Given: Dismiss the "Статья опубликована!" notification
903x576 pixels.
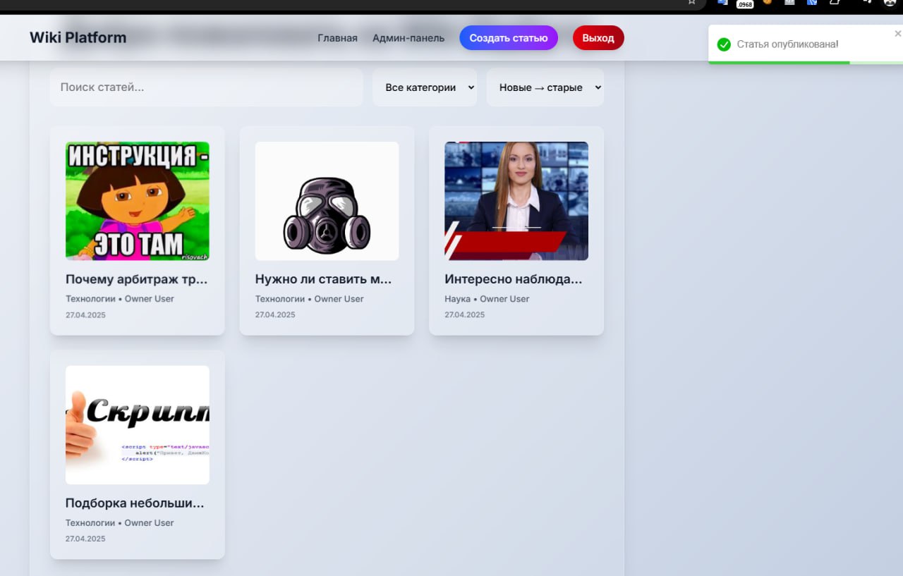Looking at the screenshot, I should (897, 33).
